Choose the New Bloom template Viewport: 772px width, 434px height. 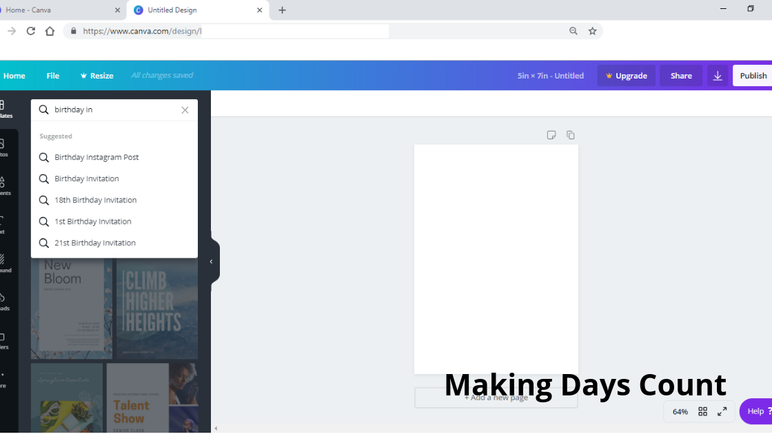pos(72,309)
